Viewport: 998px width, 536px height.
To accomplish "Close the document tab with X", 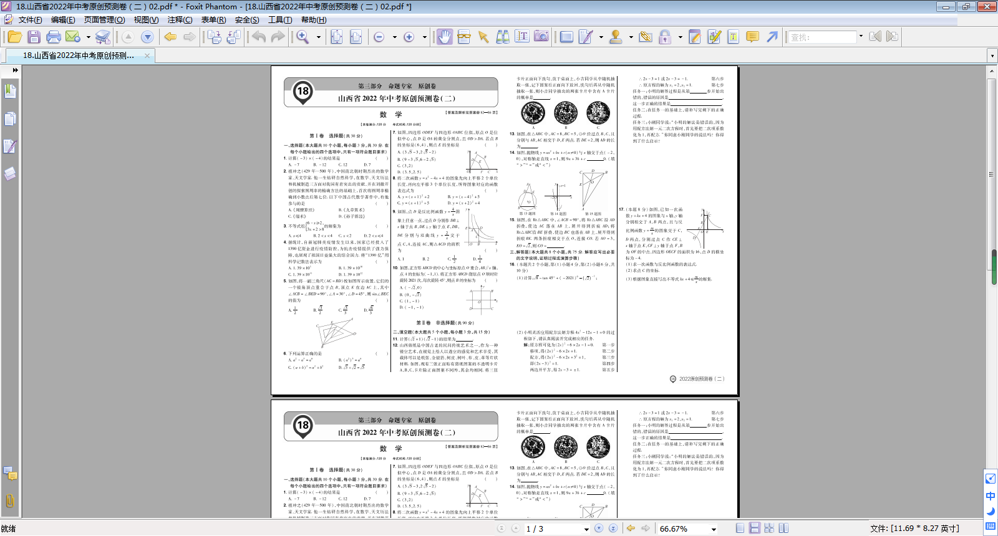I will (147, 55).
